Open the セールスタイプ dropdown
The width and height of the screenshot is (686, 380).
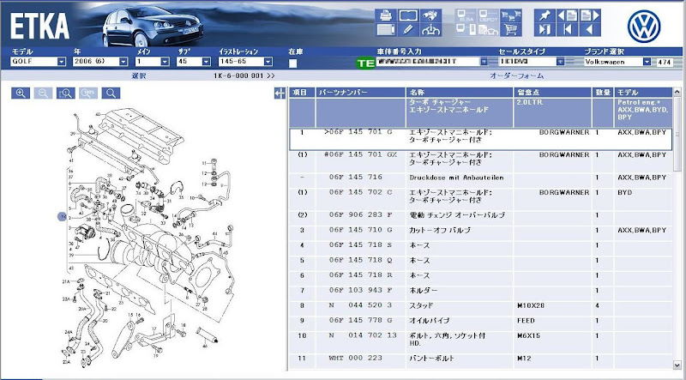coord(561,62)
